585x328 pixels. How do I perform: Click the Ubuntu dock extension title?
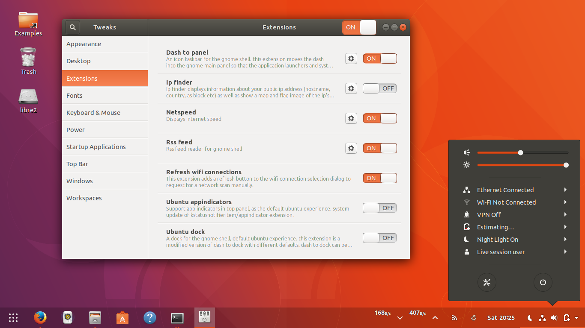[186, 232]
